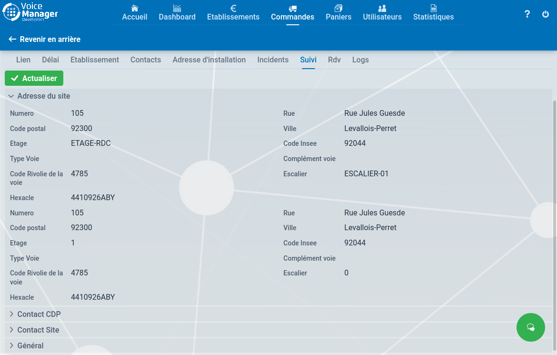This screenshot has height=355, width=557.
Task: Expand the Général section
Action: click(x=278, y=345)
